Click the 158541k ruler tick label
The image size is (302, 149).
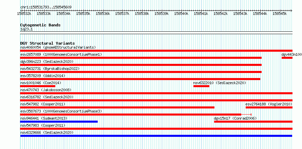coord(201,14)
